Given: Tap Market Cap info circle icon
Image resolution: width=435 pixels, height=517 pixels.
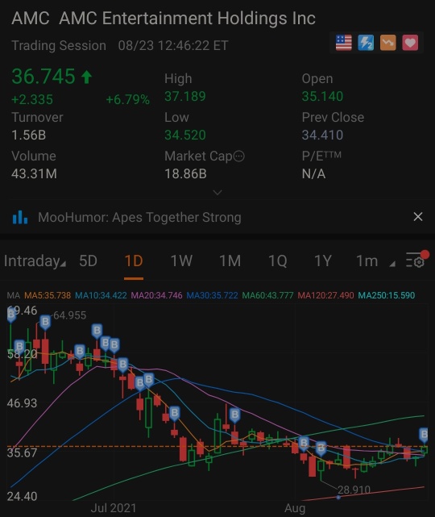Looking at the screenshot, I should pyautogui.click(x=239, y=156).
